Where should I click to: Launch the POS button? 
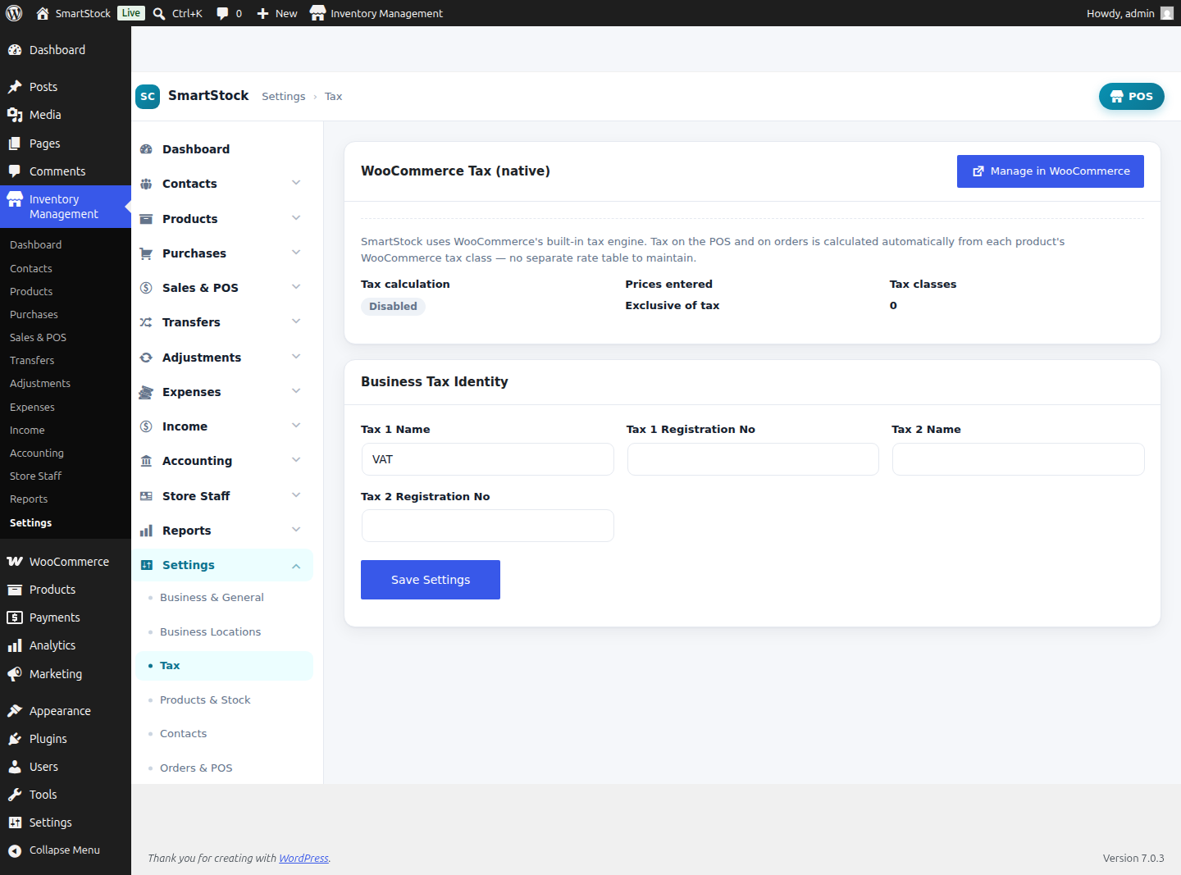(1131, 96)
